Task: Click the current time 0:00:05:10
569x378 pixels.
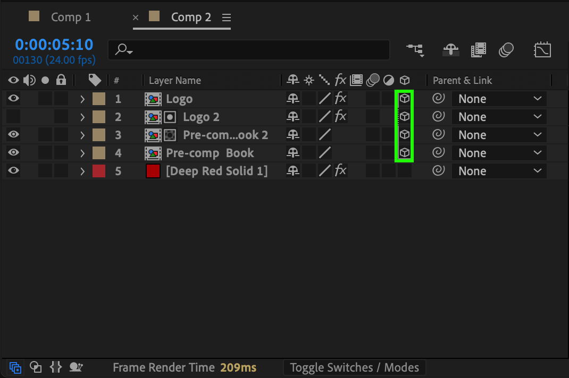Action: click(54, 45)
